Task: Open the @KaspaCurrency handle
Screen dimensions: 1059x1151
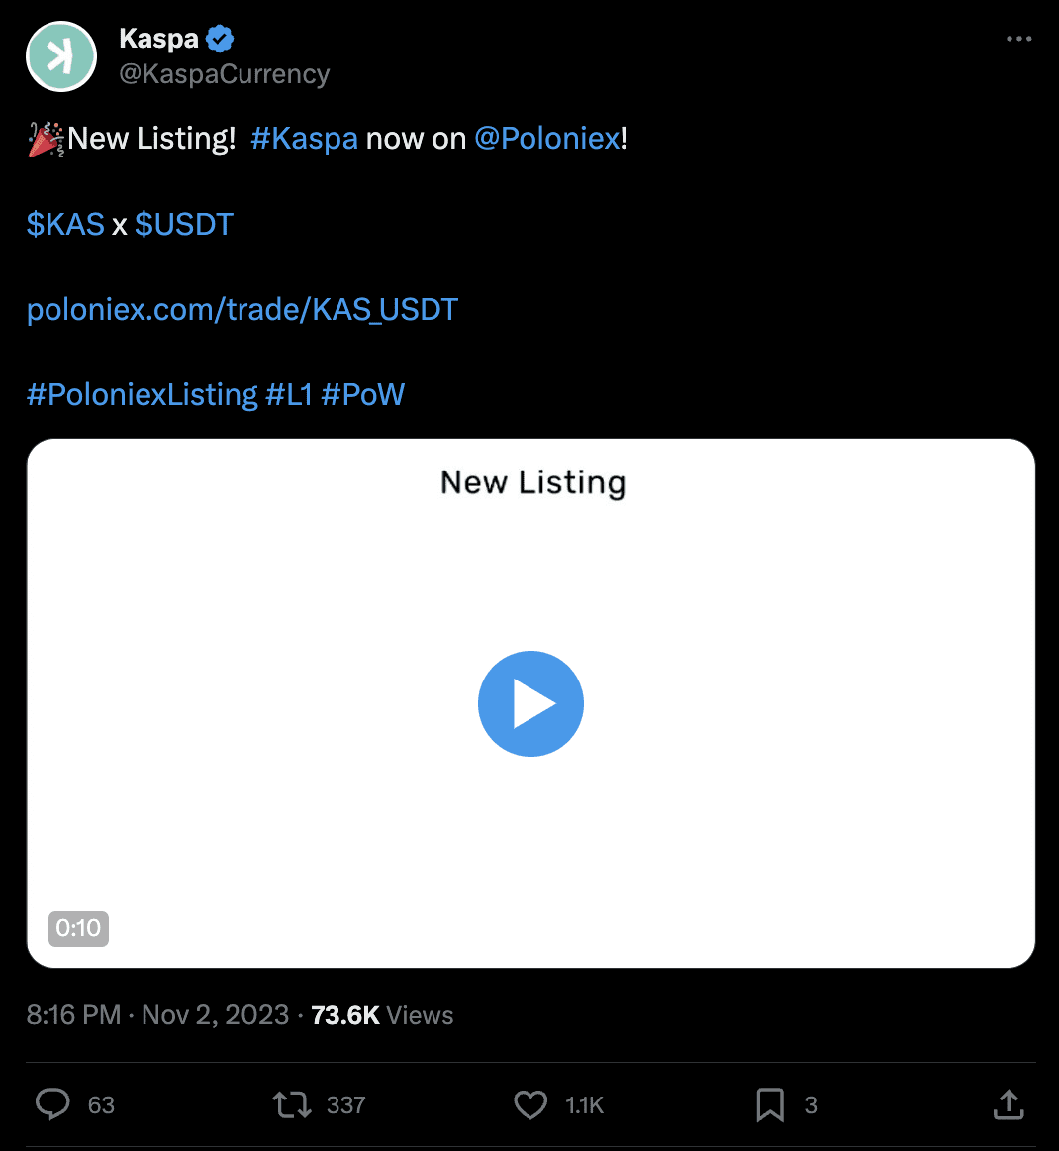Action: click(225, 74)
